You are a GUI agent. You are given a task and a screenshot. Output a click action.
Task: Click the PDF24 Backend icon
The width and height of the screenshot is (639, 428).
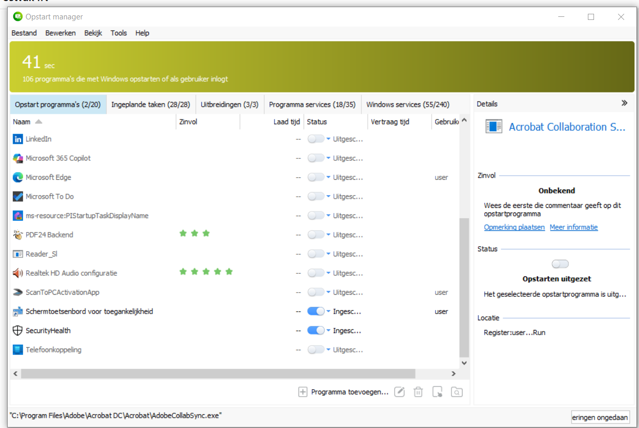click(x=18, y=235)
